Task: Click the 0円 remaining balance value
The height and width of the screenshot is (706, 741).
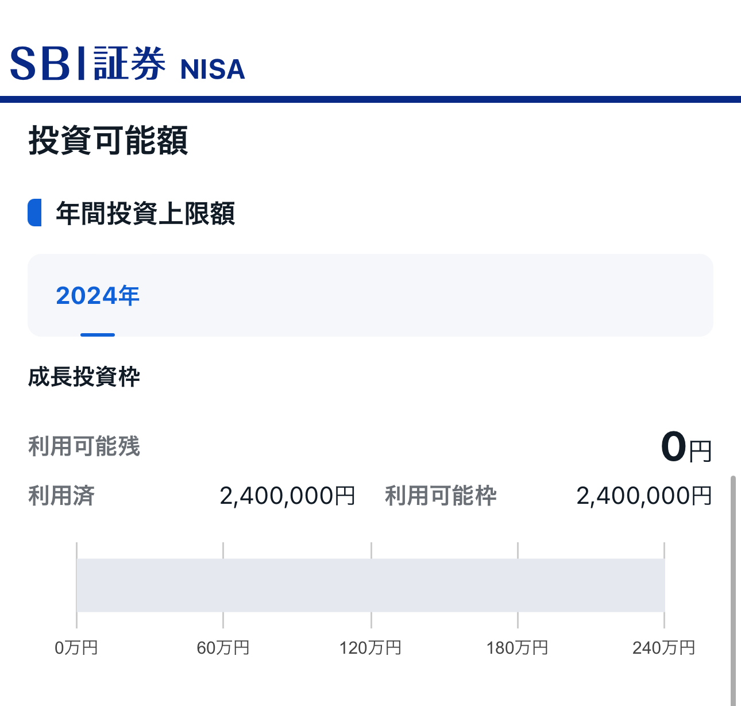Action: tap(686, 447)
